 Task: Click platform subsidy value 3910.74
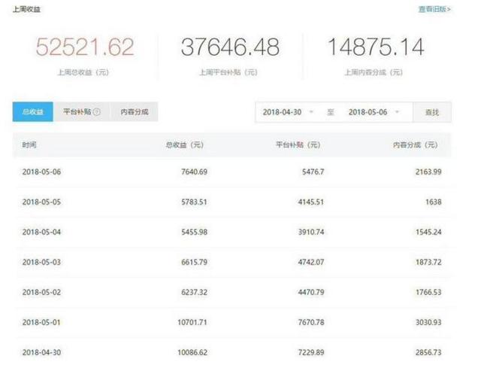click(311, 232)
